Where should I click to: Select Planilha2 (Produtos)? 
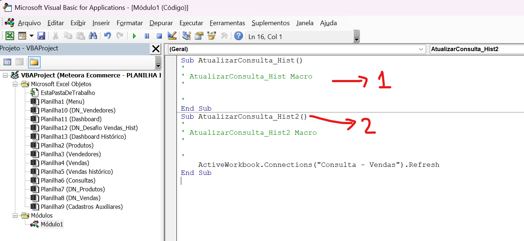pos(67,145)
